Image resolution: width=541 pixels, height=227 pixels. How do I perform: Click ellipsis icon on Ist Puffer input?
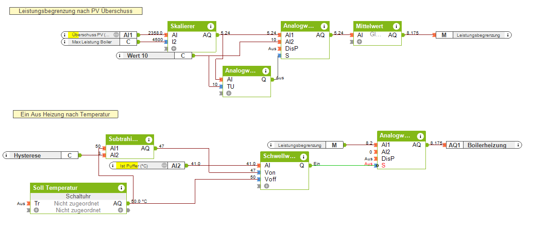click(x=164, y=166)
